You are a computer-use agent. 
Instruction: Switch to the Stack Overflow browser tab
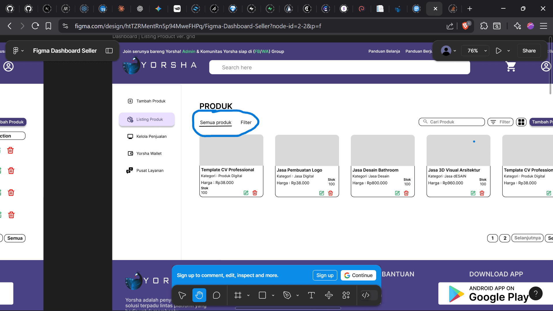coord(453,9)
